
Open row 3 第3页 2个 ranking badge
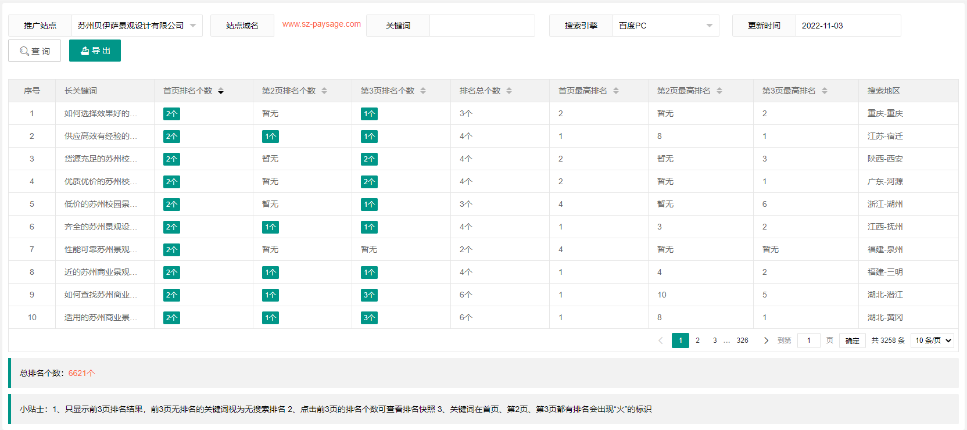click(x=369, y=159)
